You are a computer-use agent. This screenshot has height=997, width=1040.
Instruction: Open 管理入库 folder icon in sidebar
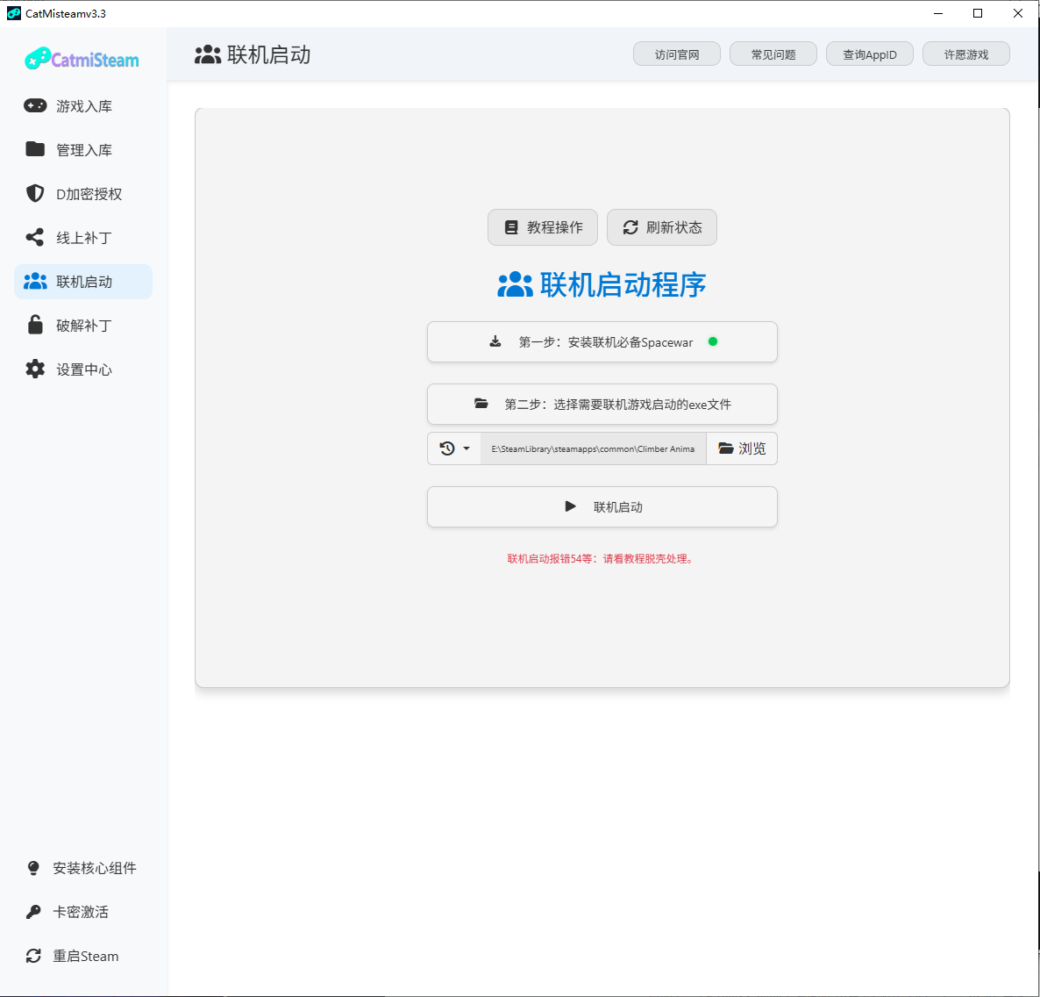click(x=34, y=149)
